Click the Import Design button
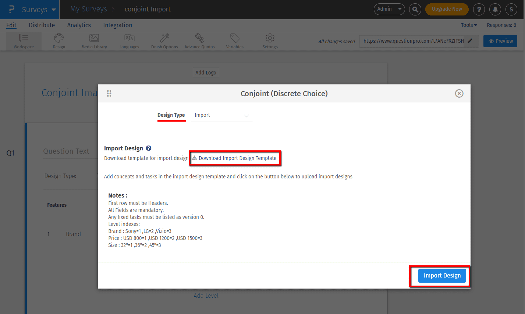525x314 pixels. pyautogui.click(x=442, y=276)
